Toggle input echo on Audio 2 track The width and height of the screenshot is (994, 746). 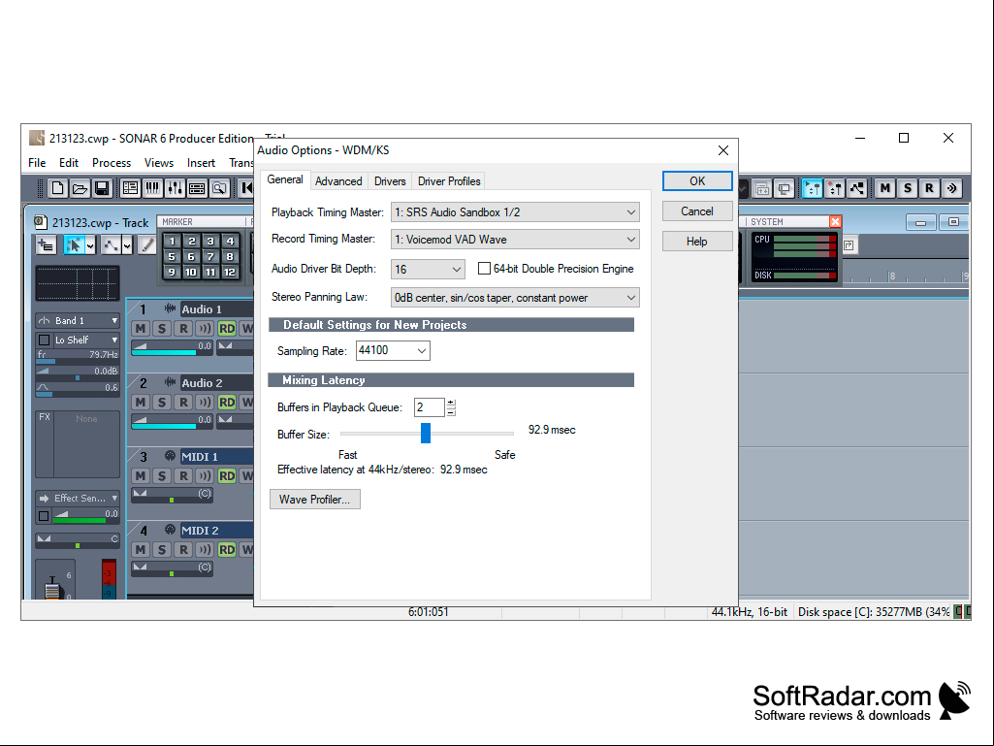pos(204,403)
